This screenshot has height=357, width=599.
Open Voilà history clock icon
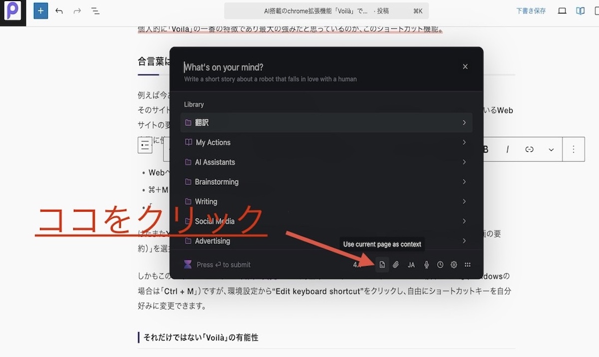440,265
